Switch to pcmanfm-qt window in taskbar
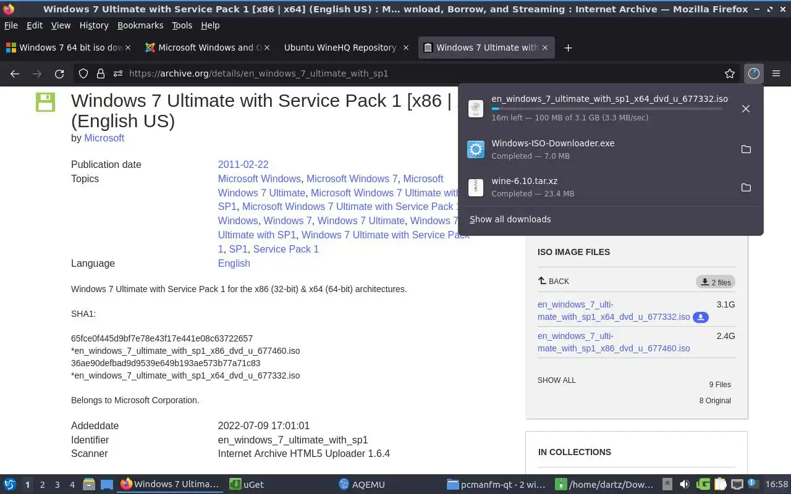 [498, 485]
